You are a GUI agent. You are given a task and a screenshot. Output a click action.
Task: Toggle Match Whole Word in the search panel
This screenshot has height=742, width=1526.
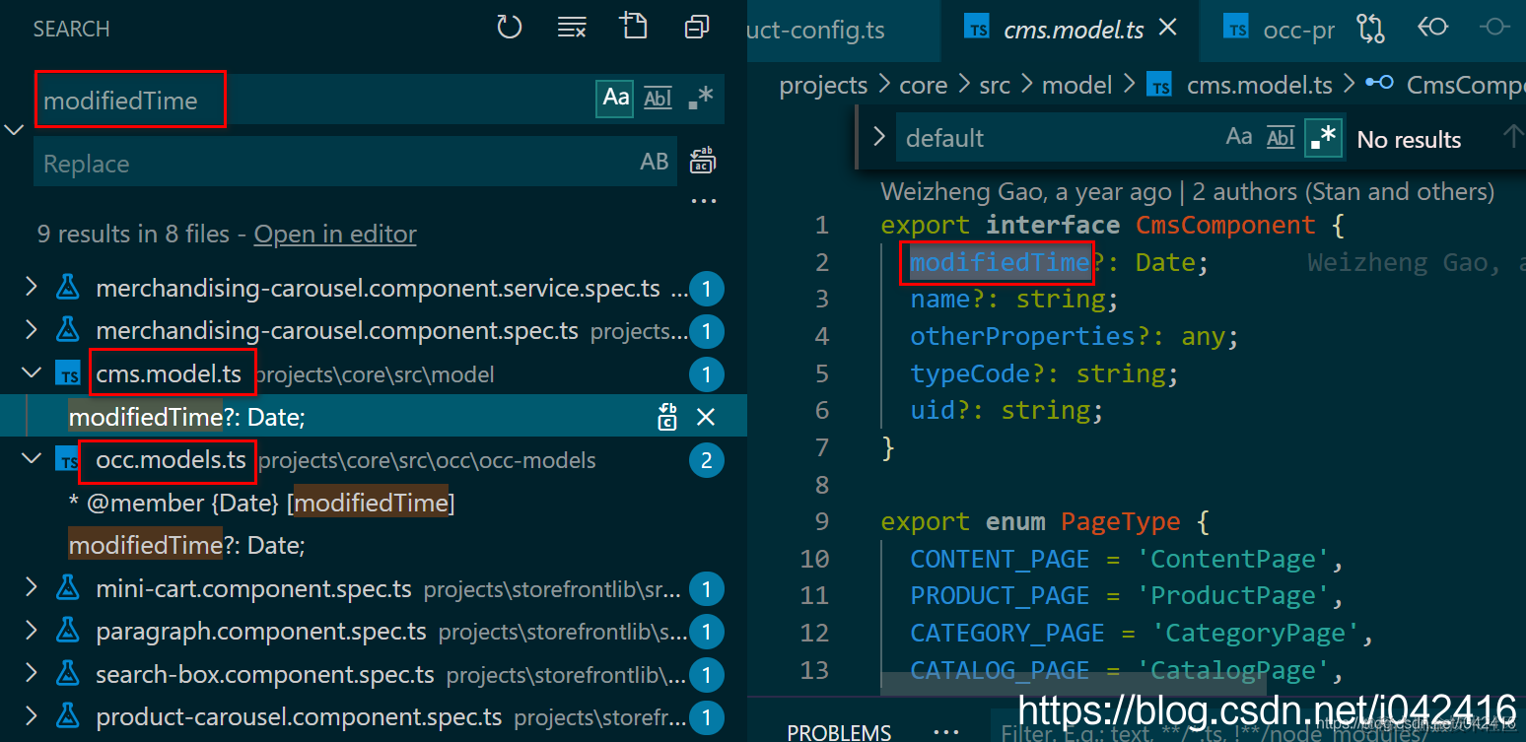click(x=658, y=98)
